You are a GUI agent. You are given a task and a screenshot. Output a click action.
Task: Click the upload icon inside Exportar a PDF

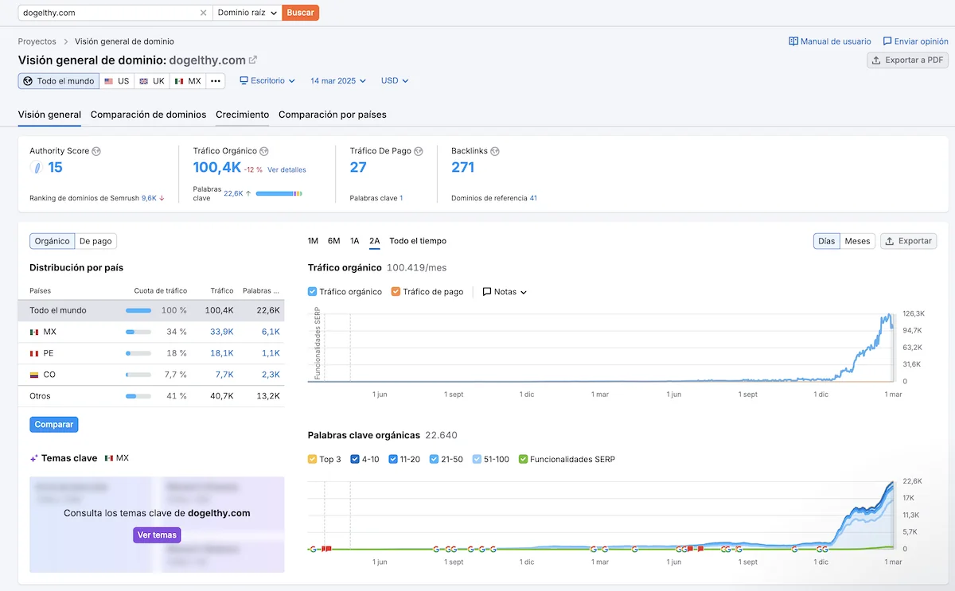pyautogui.click(x=878, y=60)
